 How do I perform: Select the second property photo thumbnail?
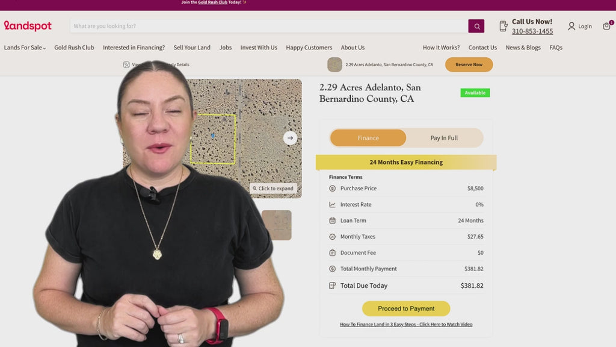[x=277, y=225]
